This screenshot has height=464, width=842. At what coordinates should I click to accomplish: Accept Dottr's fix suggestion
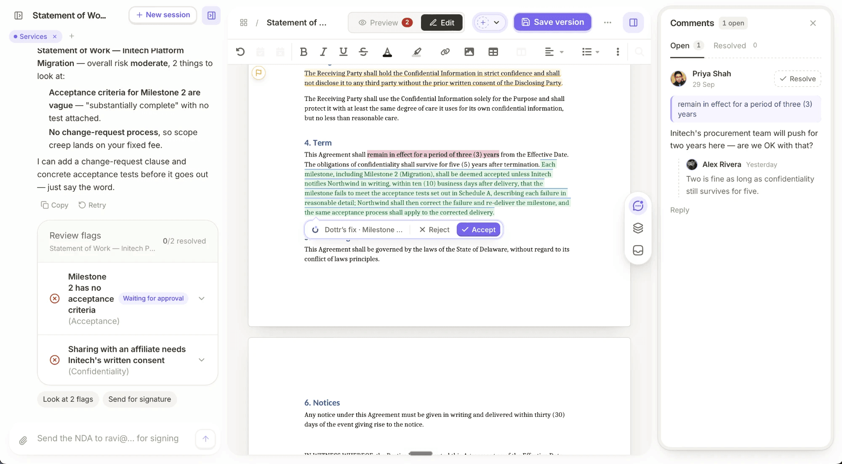click(x=478, y=230)
